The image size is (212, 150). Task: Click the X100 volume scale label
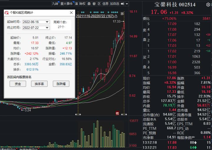(x=133, y=146)
